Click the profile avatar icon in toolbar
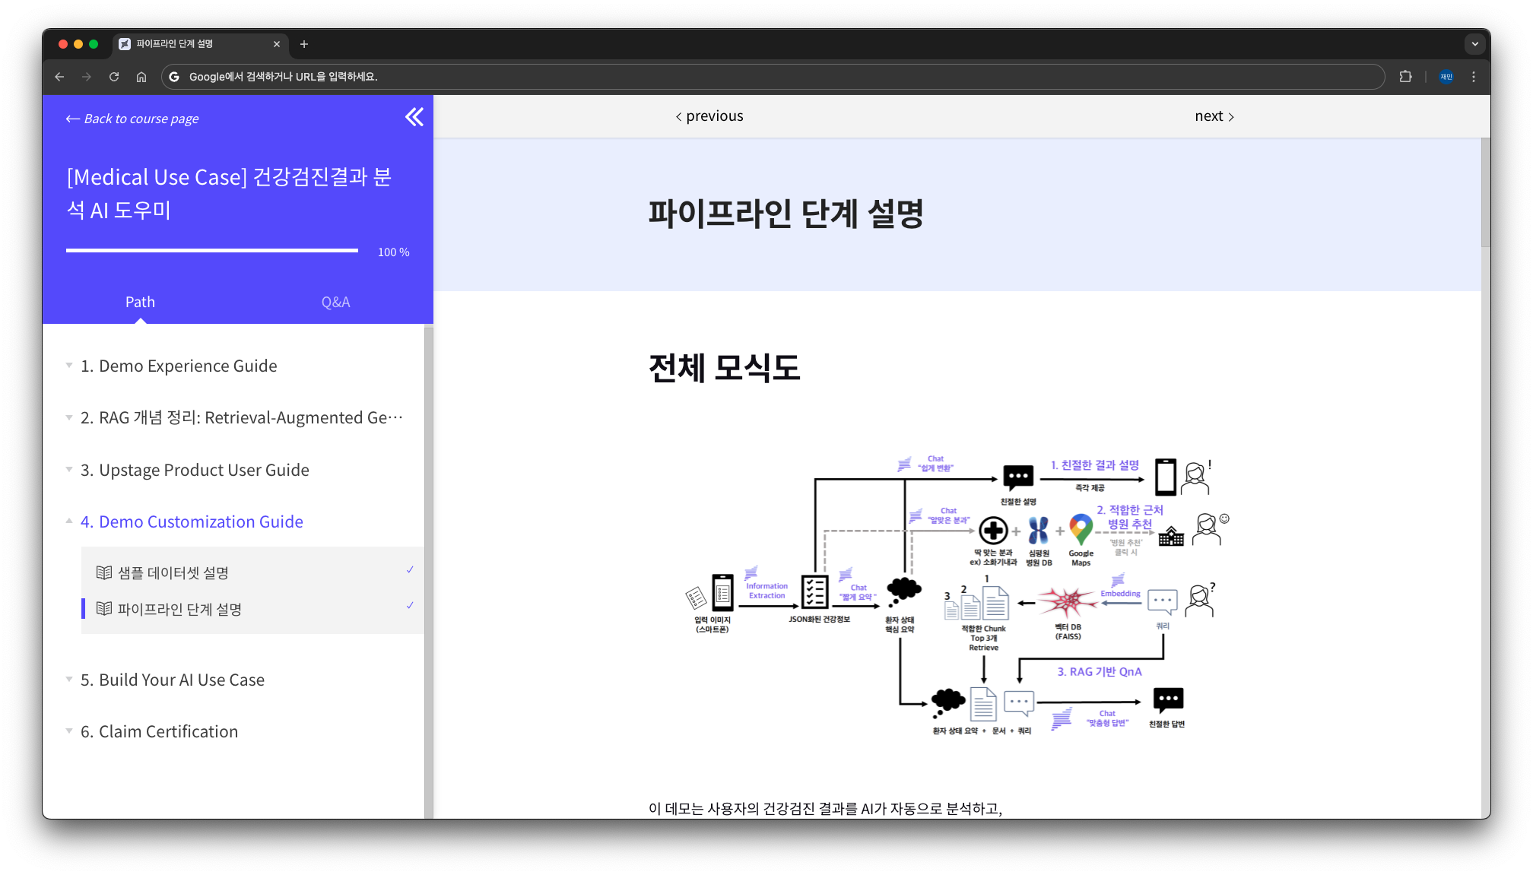The width and height of the screenshot is (1533, 875). (x=1446, y=77)
